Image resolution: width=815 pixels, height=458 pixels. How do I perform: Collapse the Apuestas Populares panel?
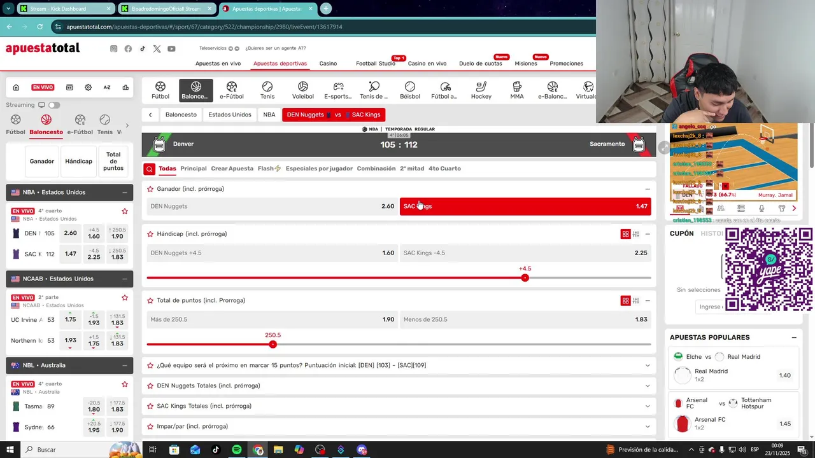click(794, 338)
